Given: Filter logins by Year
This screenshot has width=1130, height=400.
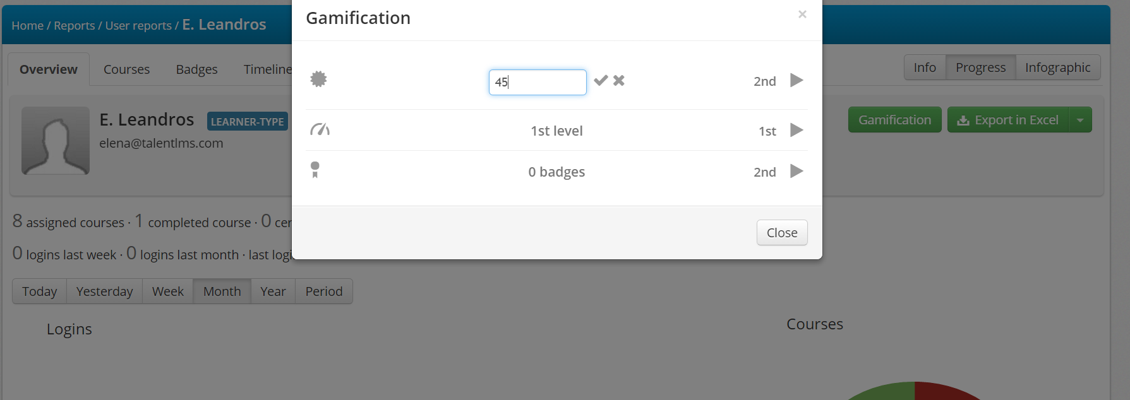Looking at the screenshot, I should click(x=273, y=291).
